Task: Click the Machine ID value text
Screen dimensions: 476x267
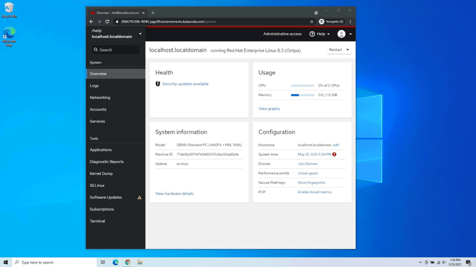Action: click(208, 155)
